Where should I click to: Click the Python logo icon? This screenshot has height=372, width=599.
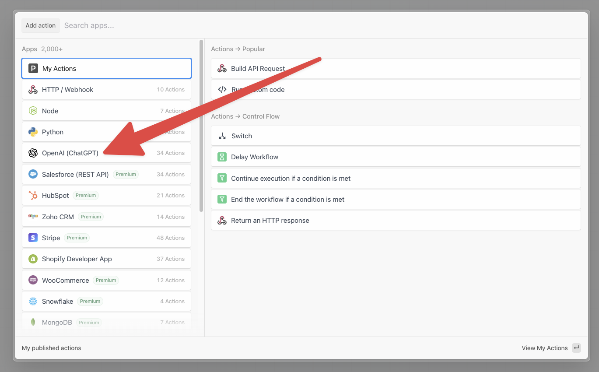33,132
